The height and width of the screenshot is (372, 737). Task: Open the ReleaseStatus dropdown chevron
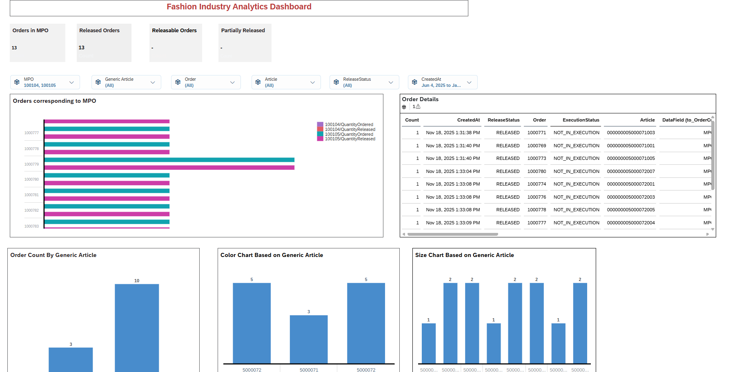(x=391, y=82)
